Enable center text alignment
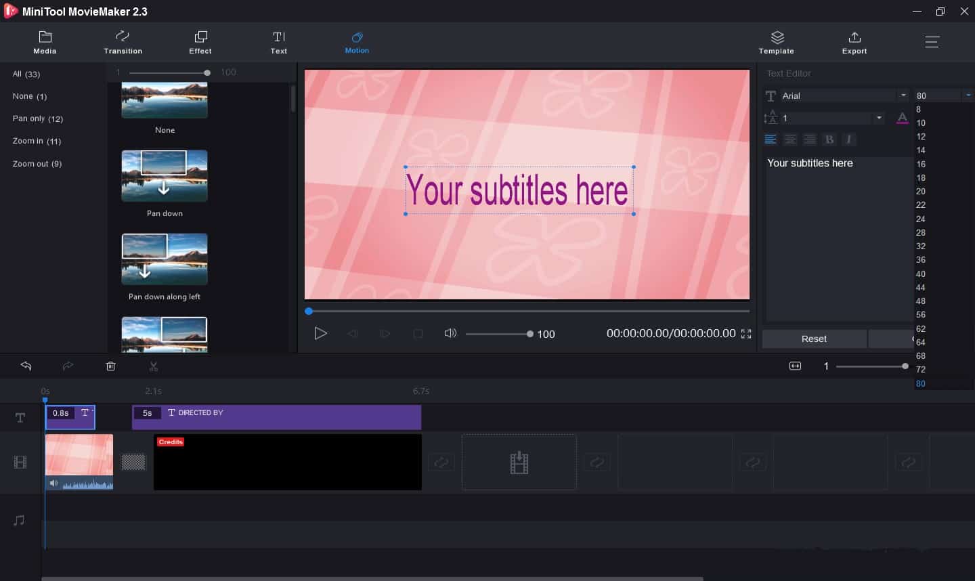The image size is (975, 581). (790, 139)
